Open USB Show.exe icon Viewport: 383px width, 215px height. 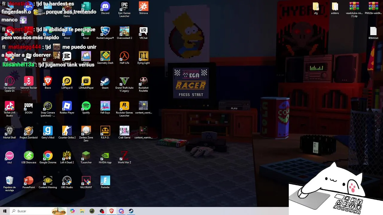29,157
